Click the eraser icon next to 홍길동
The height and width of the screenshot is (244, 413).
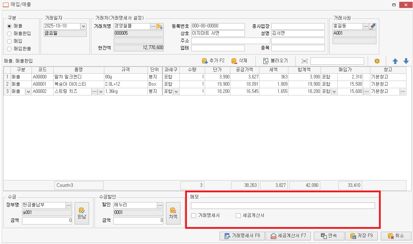click(373, 26)
